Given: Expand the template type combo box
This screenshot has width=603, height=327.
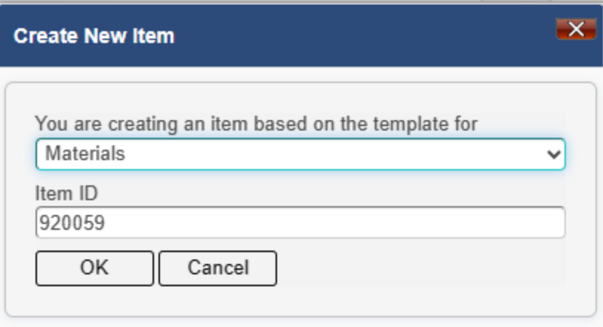Looking at the screenshot, I should 300,154.
